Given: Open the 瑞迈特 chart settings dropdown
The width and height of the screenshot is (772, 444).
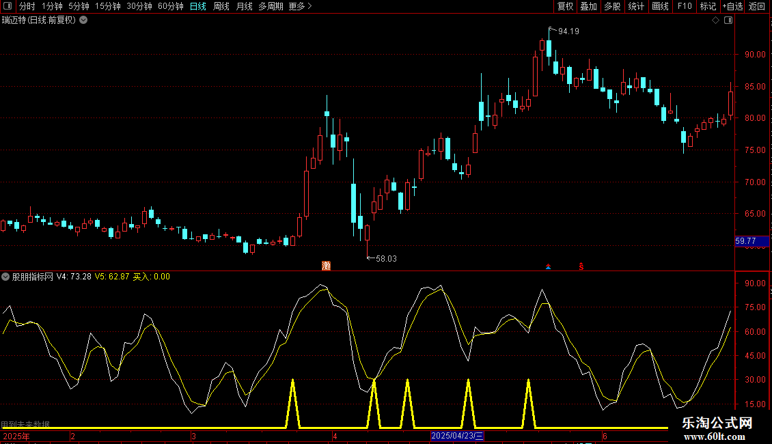Looking at the screenshot, I should click(x=84, y=20).
